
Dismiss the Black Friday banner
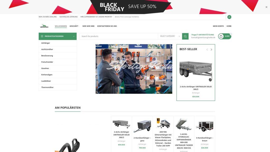pos(266,7)
